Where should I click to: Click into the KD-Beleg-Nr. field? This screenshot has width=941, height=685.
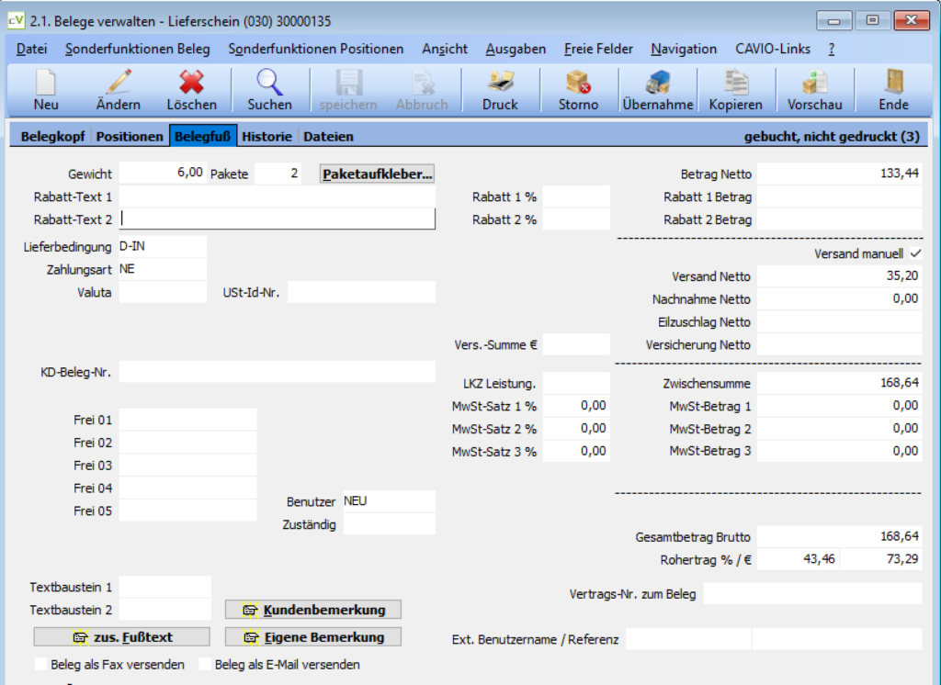tap(278, 372)
